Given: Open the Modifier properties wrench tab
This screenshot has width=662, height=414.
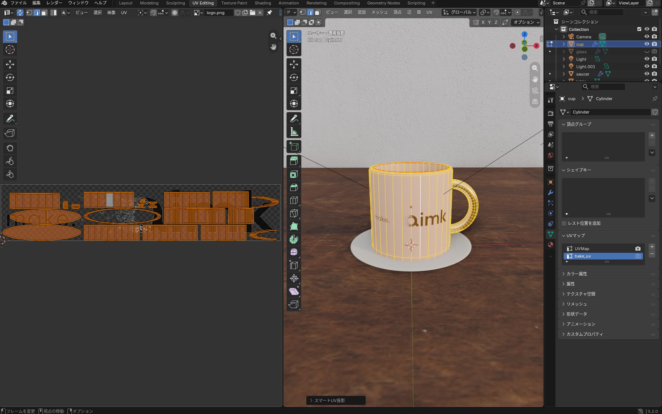Looking at the screenshot, I should pos(550,192).
